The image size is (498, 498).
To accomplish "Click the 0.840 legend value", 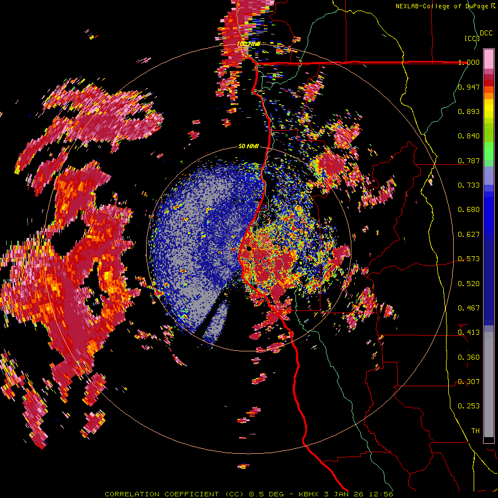I will (469, 136).
